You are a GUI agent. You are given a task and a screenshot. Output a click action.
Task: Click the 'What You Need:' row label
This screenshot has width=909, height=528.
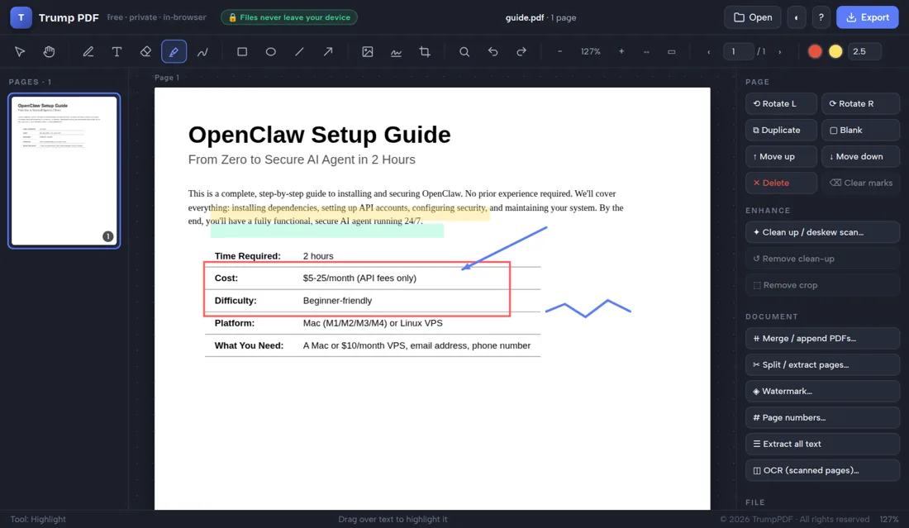(x=249, y=345)
